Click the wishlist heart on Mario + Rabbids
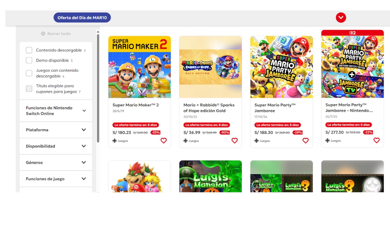The width and height of the screenshot is (390, 227). pos(234,140)
